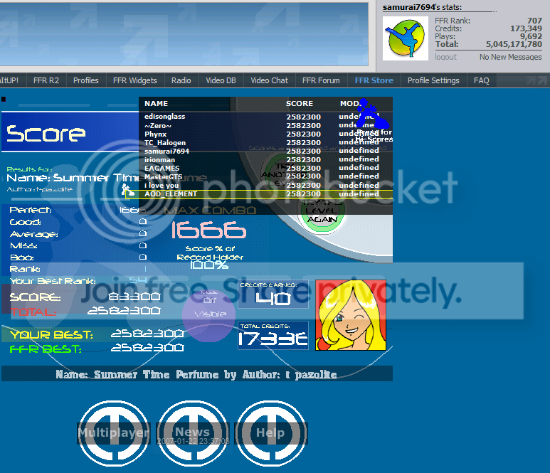The height and width of the screenshot is (473, 550).
Task: Open the Video Chat tab
Action: [270, 80]
